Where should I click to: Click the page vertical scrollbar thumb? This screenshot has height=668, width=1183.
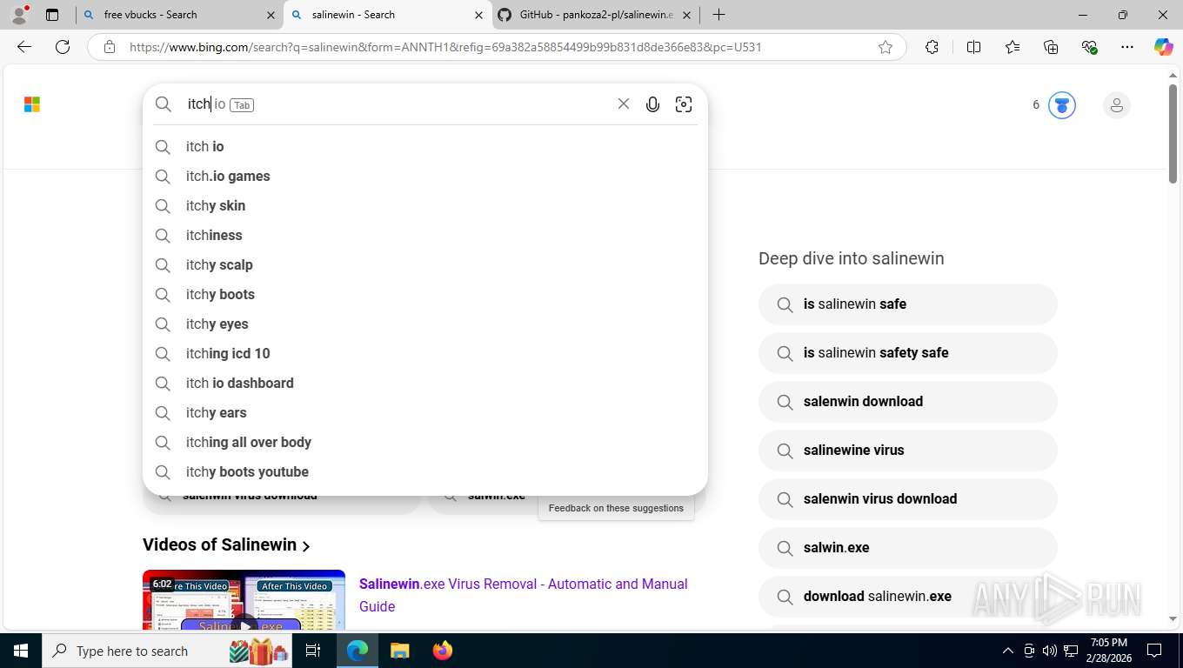tap(1173, 135)
